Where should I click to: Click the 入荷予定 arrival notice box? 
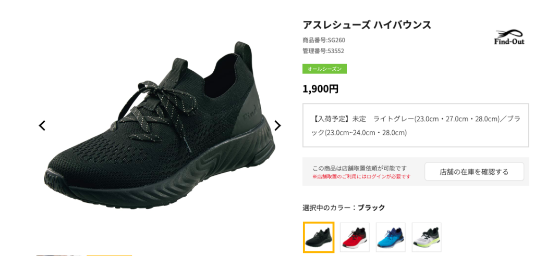[416, 125]
